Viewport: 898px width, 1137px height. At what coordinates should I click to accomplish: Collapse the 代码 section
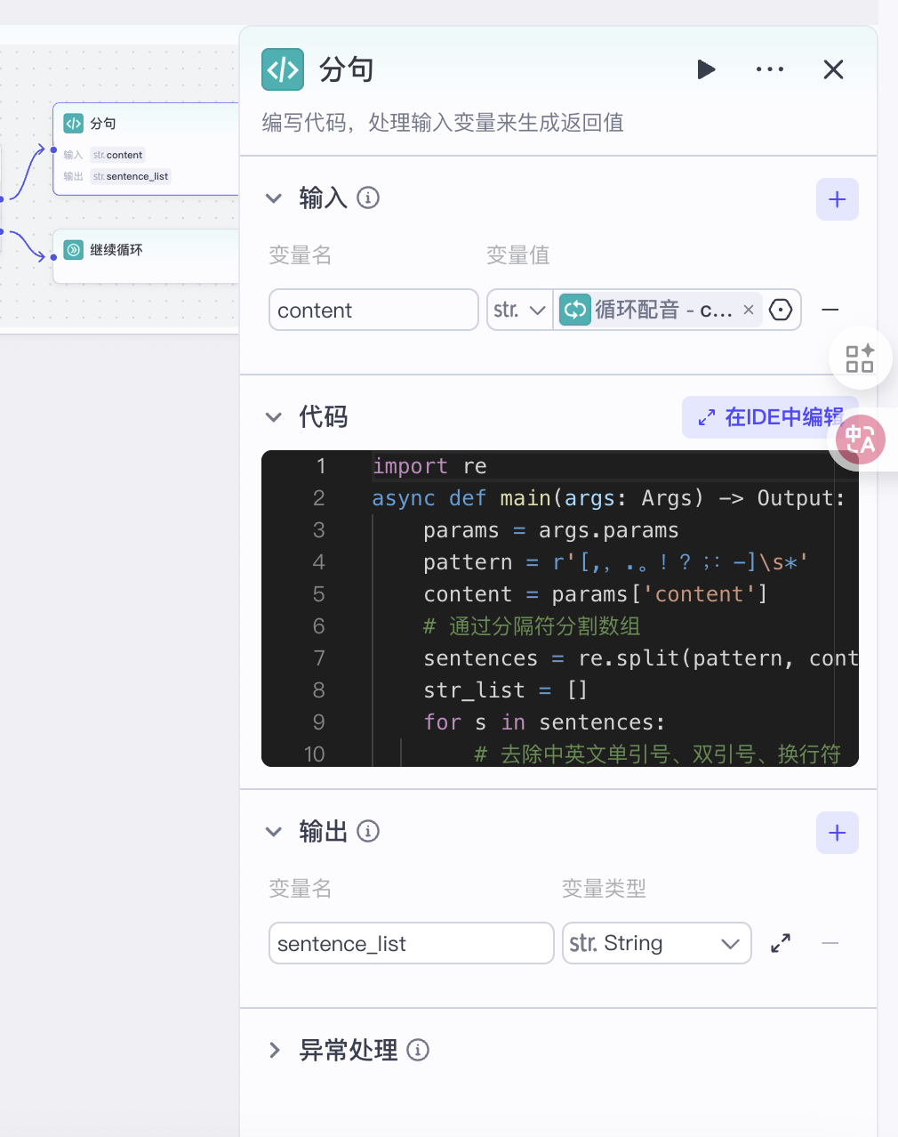pyautogui.click(x=274, y=417)
